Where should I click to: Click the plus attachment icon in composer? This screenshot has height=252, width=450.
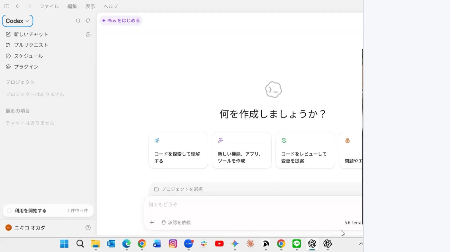[x=152, y=222]
